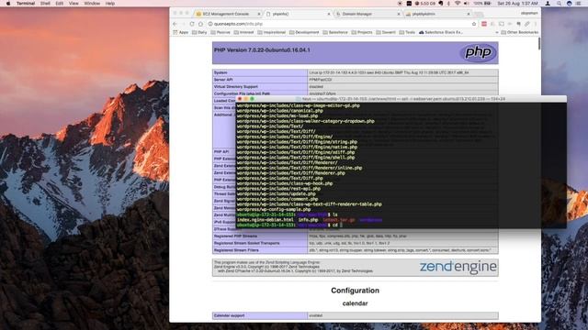Click the browser back arrow

tap(175, 24)
